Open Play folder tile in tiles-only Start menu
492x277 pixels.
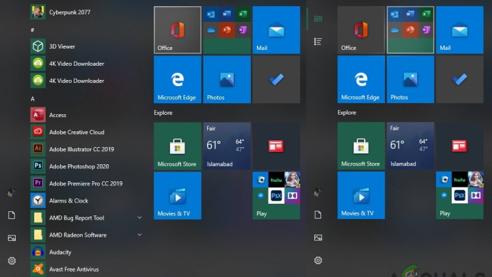coord(460,196)
